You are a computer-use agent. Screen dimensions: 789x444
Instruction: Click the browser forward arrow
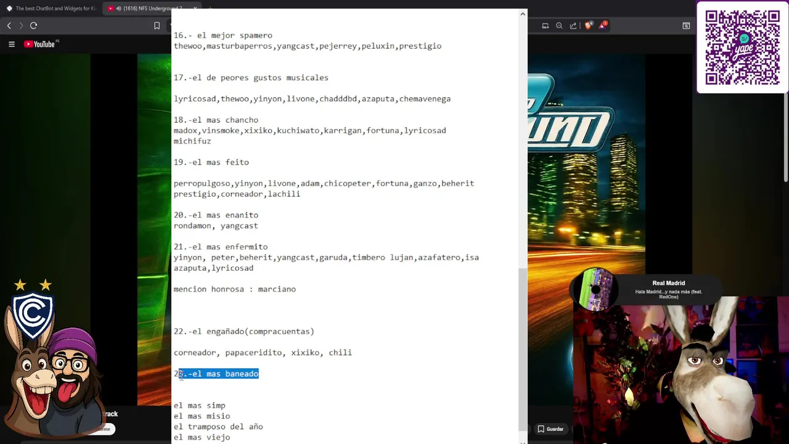(x=21, y=25)
